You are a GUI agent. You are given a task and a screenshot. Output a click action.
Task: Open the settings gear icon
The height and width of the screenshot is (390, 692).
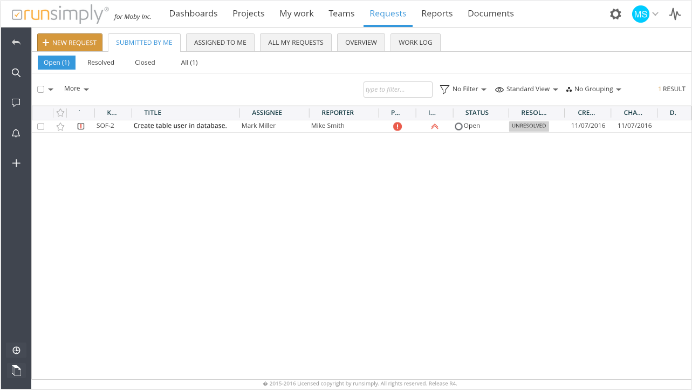tap(615, 14)
